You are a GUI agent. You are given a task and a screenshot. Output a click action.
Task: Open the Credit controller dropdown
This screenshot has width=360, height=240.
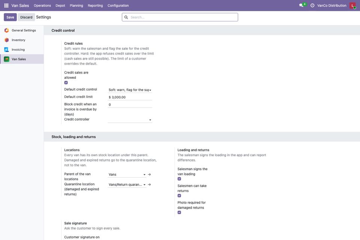130,120
